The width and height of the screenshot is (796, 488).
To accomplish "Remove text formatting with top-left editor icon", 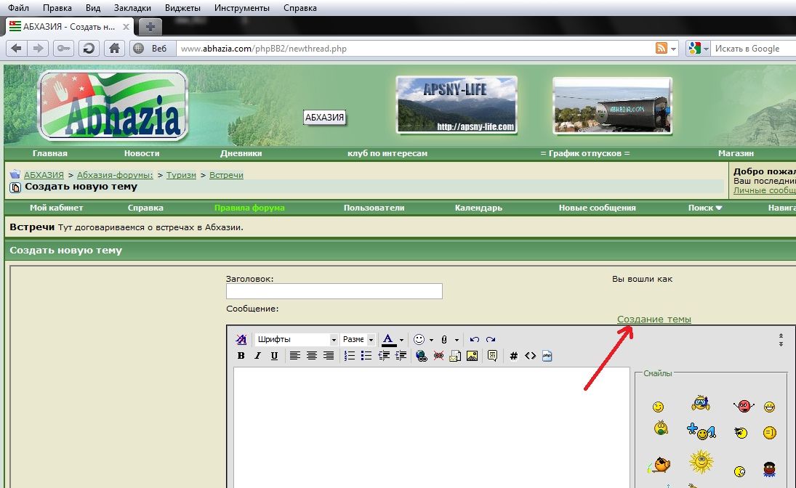I will point(241,339).
